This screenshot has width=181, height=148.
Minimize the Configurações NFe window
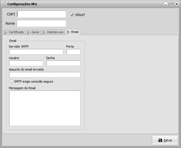tap(166, 4)
